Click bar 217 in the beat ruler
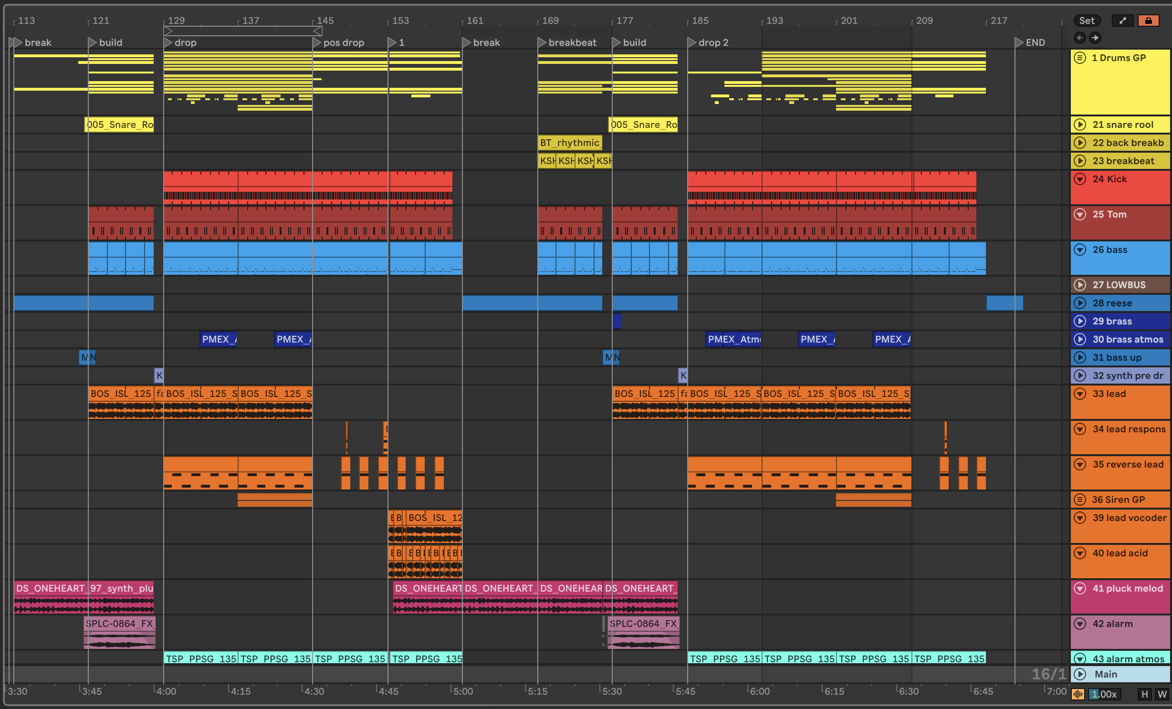The height and width of the screenshot is (709, 1172). (999, 21)
